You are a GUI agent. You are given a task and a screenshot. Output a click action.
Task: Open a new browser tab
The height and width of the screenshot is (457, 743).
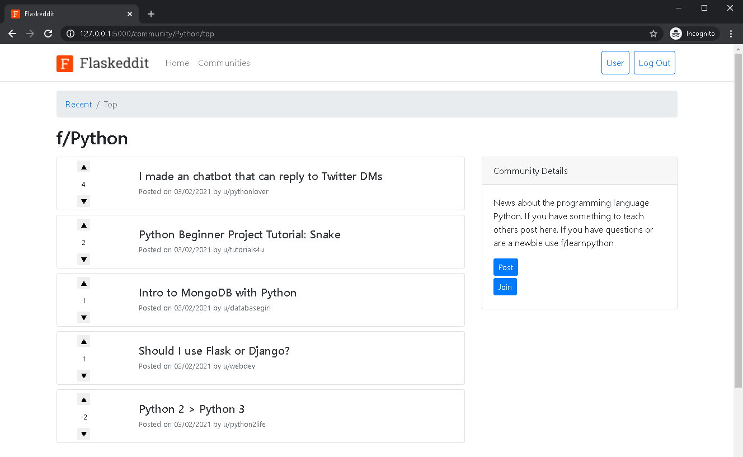tap(151, 14)
